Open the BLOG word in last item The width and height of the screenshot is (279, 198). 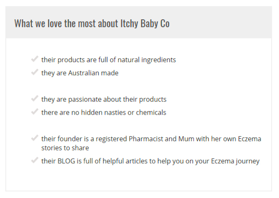tap(67, 161)
